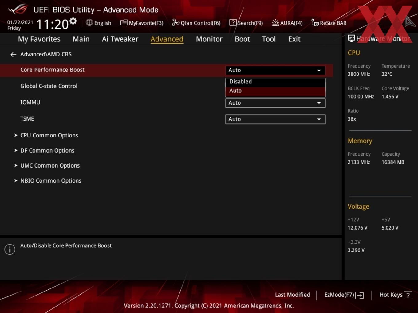Open Hot Keys help
418x313 pixels.
click(396, 295)
